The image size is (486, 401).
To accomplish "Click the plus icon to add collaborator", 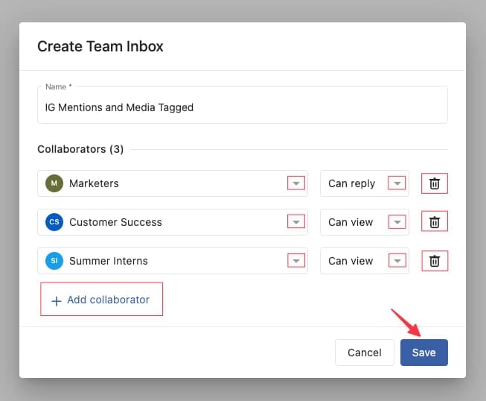I will pyautogui.click(x=56, y=300).
